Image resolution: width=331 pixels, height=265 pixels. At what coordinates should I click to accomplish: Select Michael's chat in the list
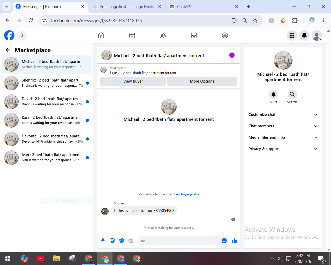[47, 64]
